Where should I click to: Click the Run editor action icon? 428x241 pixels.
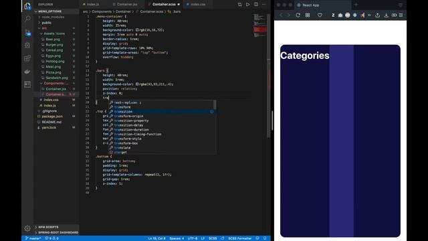pos(247,5)
